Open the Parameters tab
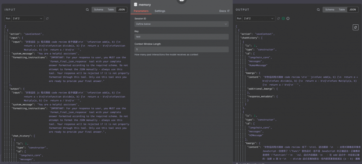This screenshot has width=362, height=164. point(141,11)
